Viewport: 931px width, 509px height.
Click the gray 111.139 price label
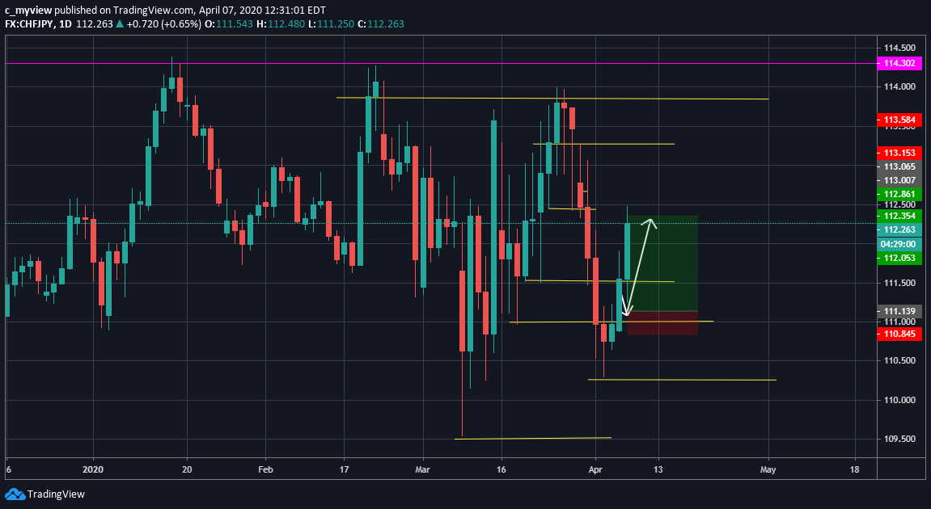(899, 311)
